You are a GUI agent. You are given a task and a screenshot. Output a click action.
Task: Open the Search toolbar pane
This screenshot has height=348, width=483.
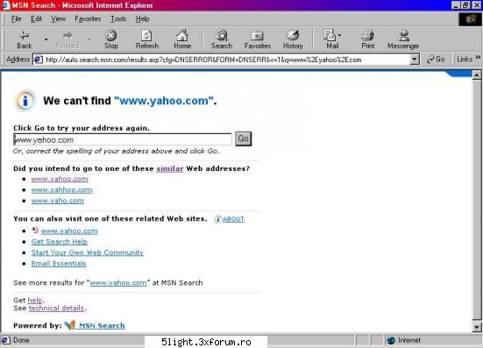[222, 39]
